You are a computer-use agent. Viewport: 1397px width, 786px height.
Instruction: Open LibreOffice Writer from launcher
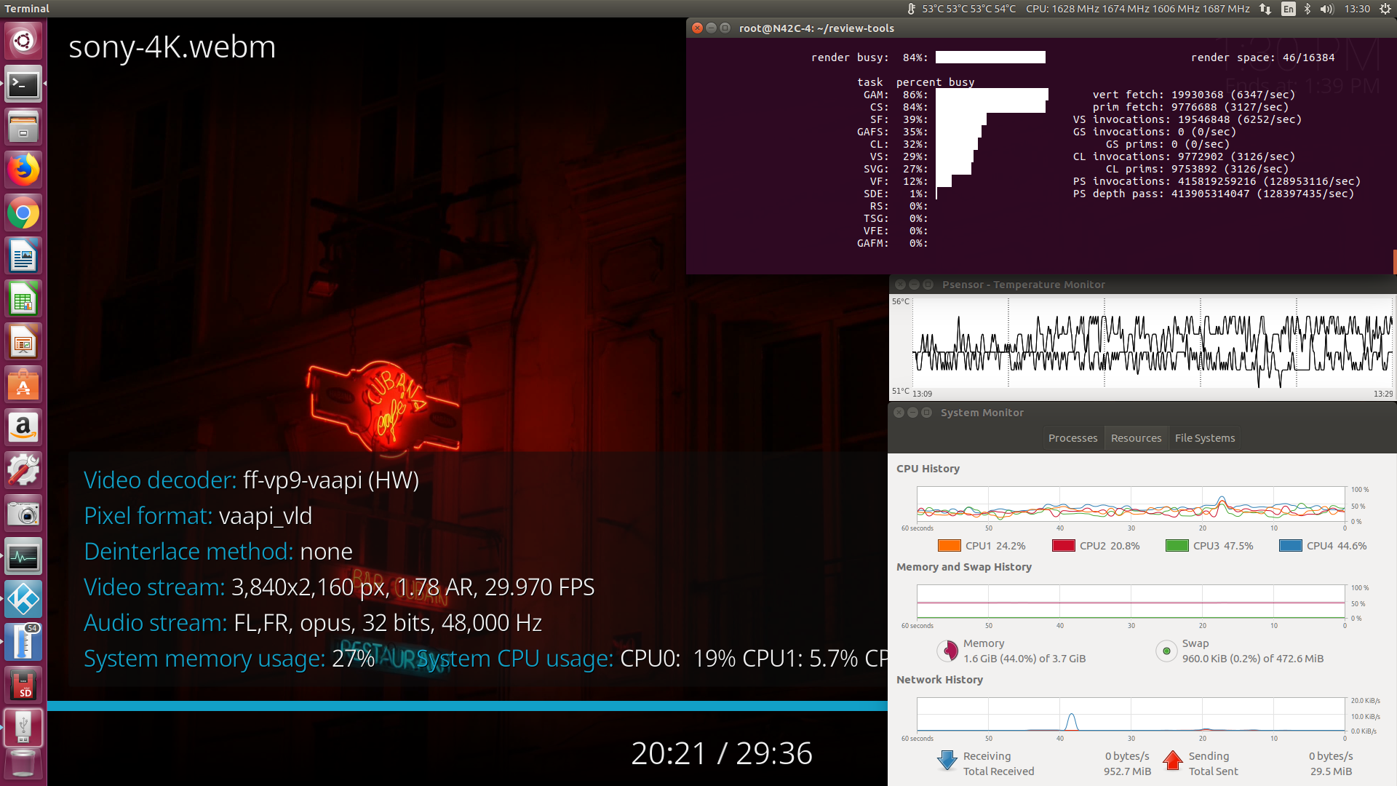click(x=23, y=255)
